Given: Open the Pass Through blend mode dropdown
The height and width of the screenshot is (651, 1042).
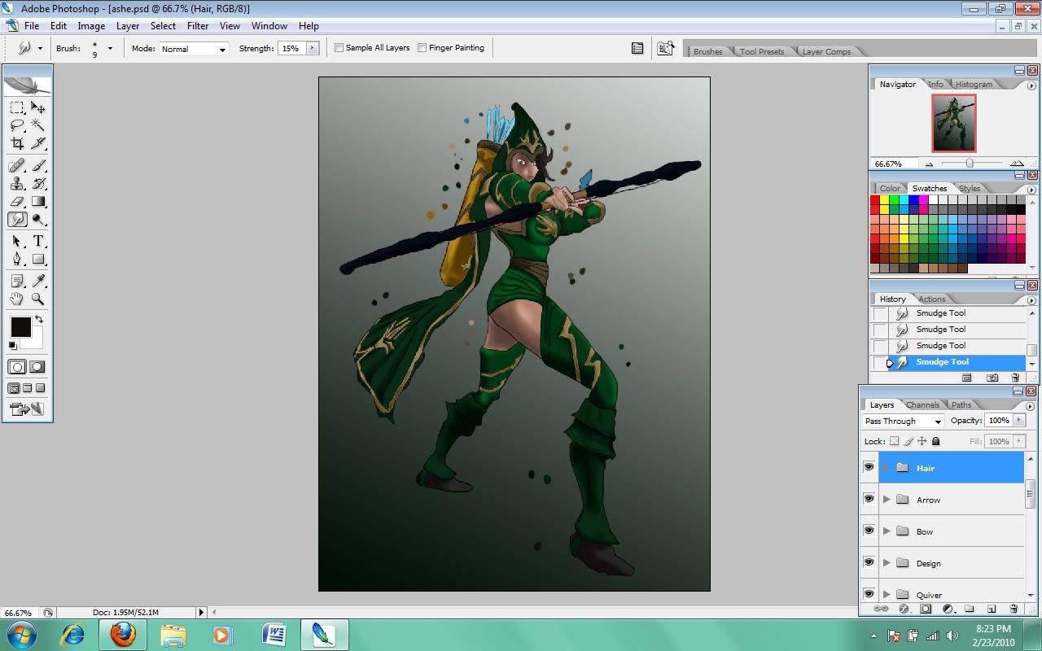Looking at the screenshot, I should 903,422.
